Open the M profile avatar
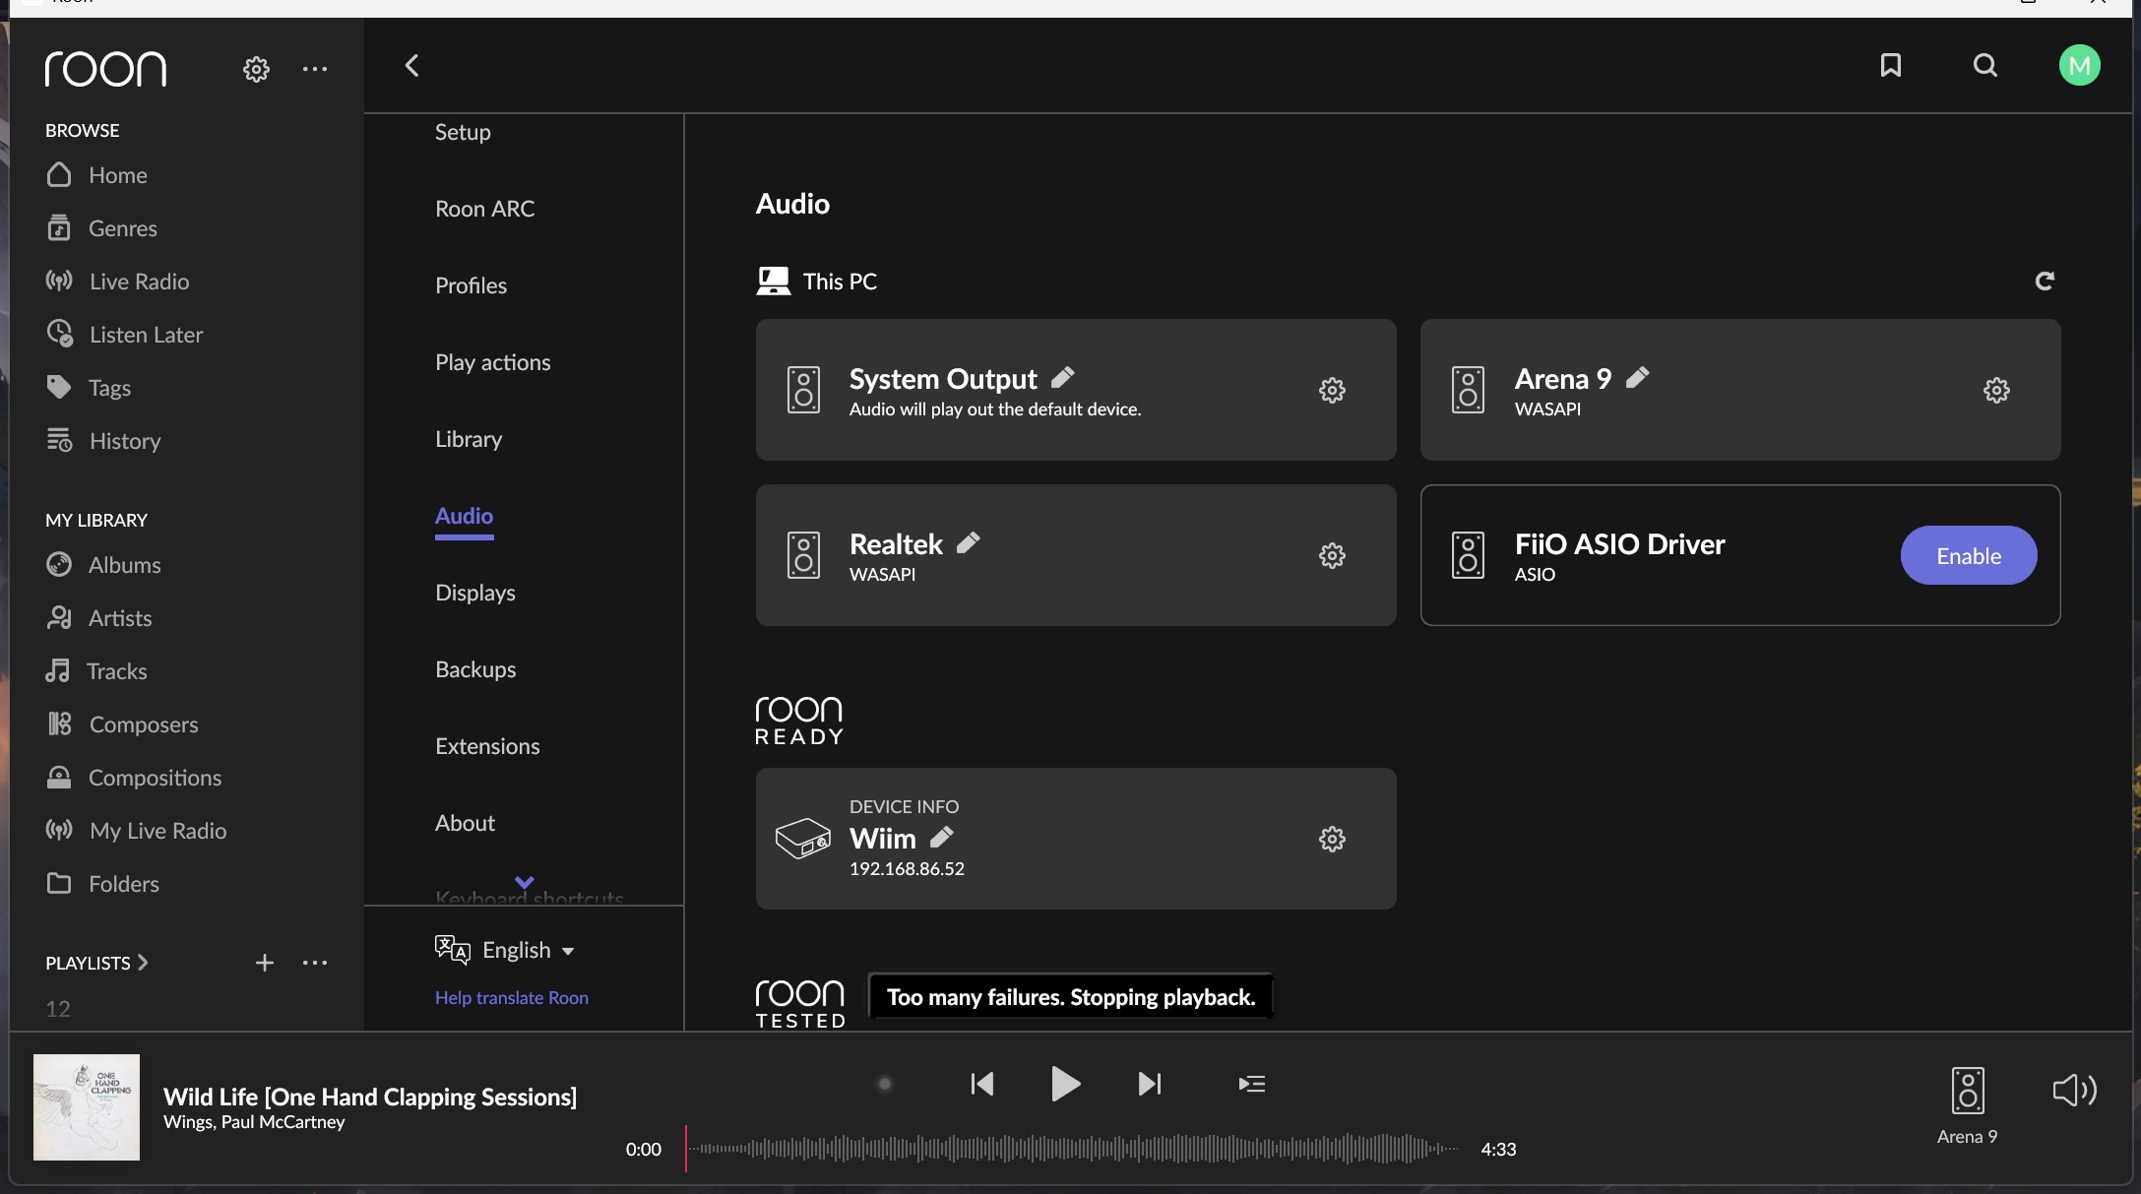The width and height of the screenshot is (2141, 1194). click(2079, 66)
